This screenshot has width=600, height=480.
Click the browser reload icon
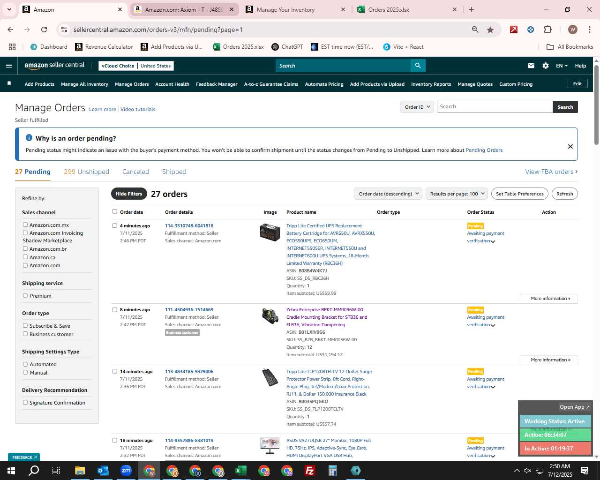point(44,30)
